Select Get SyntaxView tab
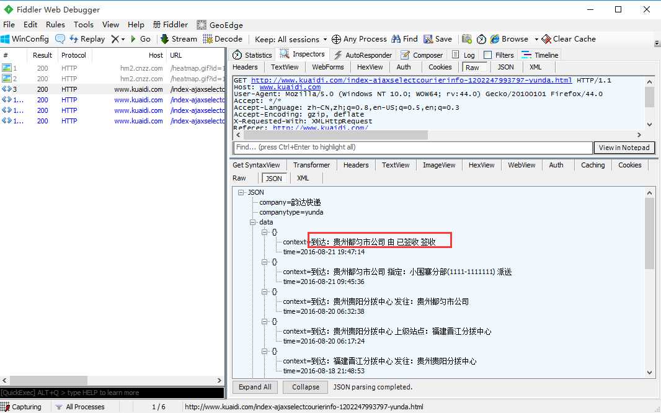The image size is (661, 413). (x=256, y=165)
